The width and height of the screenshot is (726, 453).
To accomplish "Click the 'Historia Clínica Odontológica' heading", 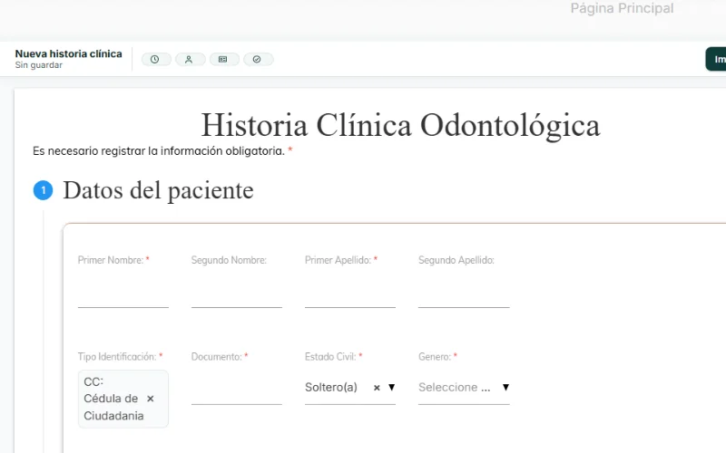I will (400, 125).
